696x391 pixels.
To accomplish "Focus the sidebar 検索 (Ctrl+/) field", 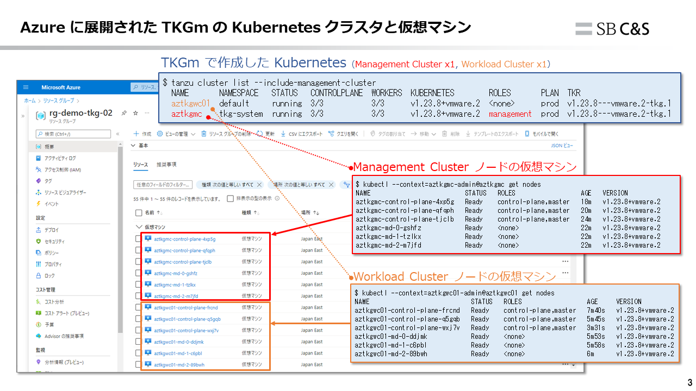I will [x=73, y=134].
